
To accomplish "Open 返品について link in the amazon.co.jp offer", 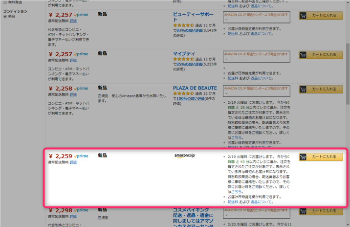I will tap(261, 202).
